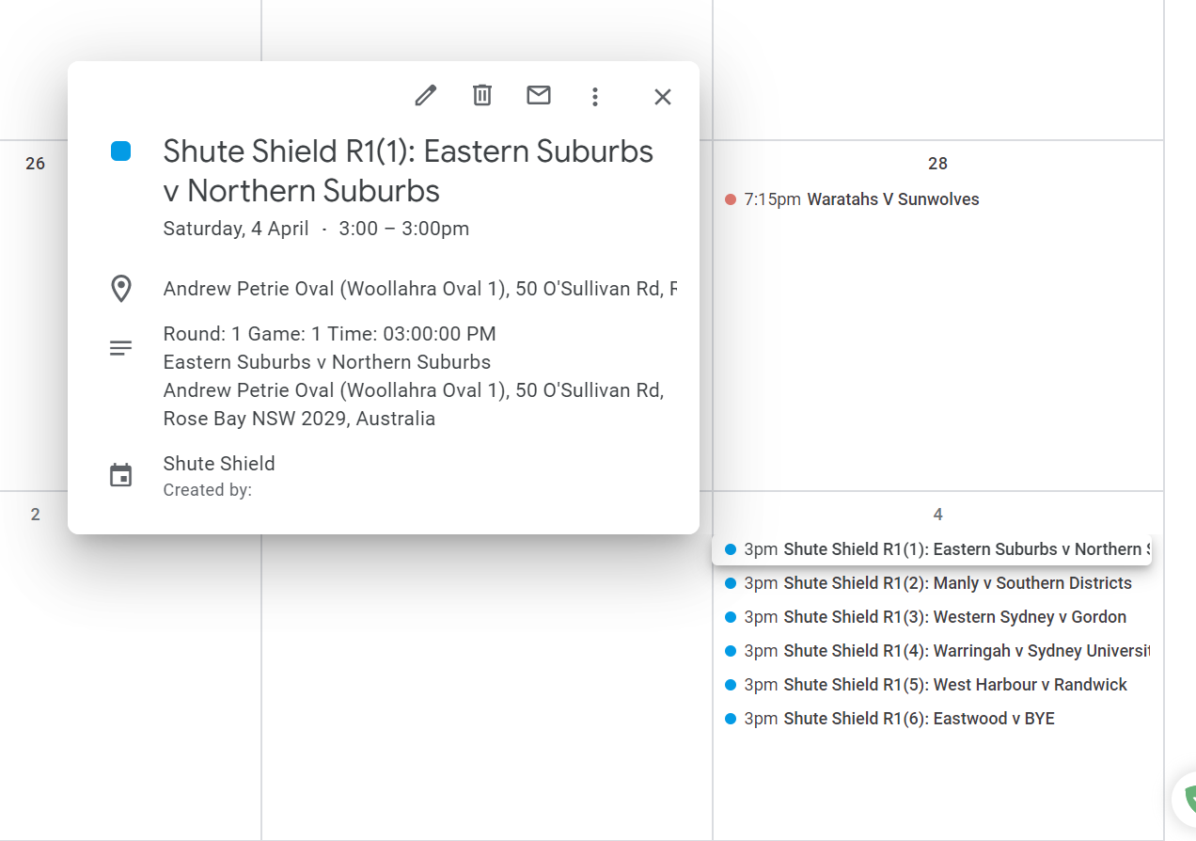Select the event title Eastern Suburbs v Northern Suburbs
Viewport: 1196px width, 841px height.
pyautogui.click(x=409, y=170)
